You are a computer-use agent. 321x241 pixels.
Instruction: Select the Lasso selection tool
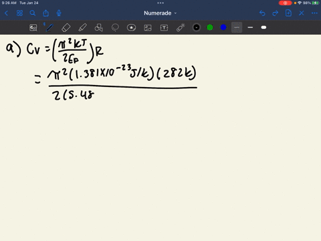[x=115, y=27]
